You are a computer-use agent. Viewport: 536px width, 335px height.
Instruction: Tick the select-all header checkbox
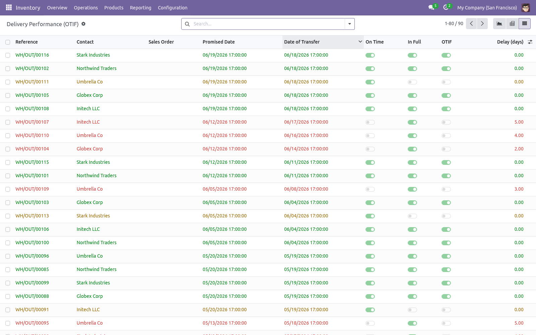(8, 42)
